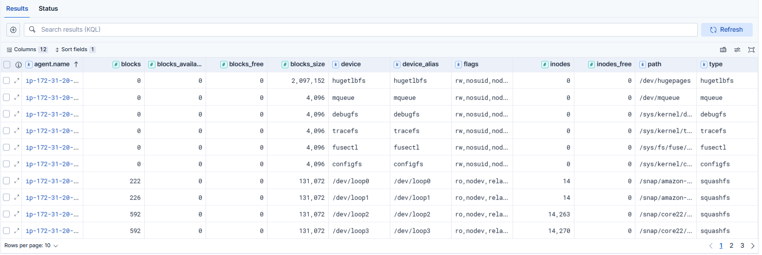Image resolution: width=762 pixels, height=255 pixels.
Task: Expand the configfs row details
Action: coord(17,164)
